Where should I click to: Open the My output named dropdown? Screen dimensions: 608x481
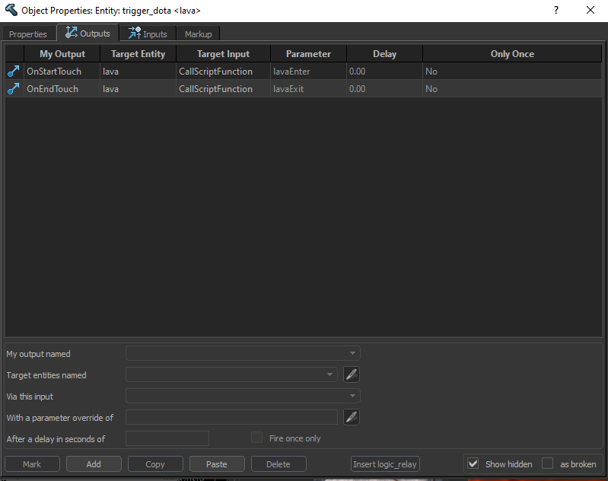[x=243, y=353]
